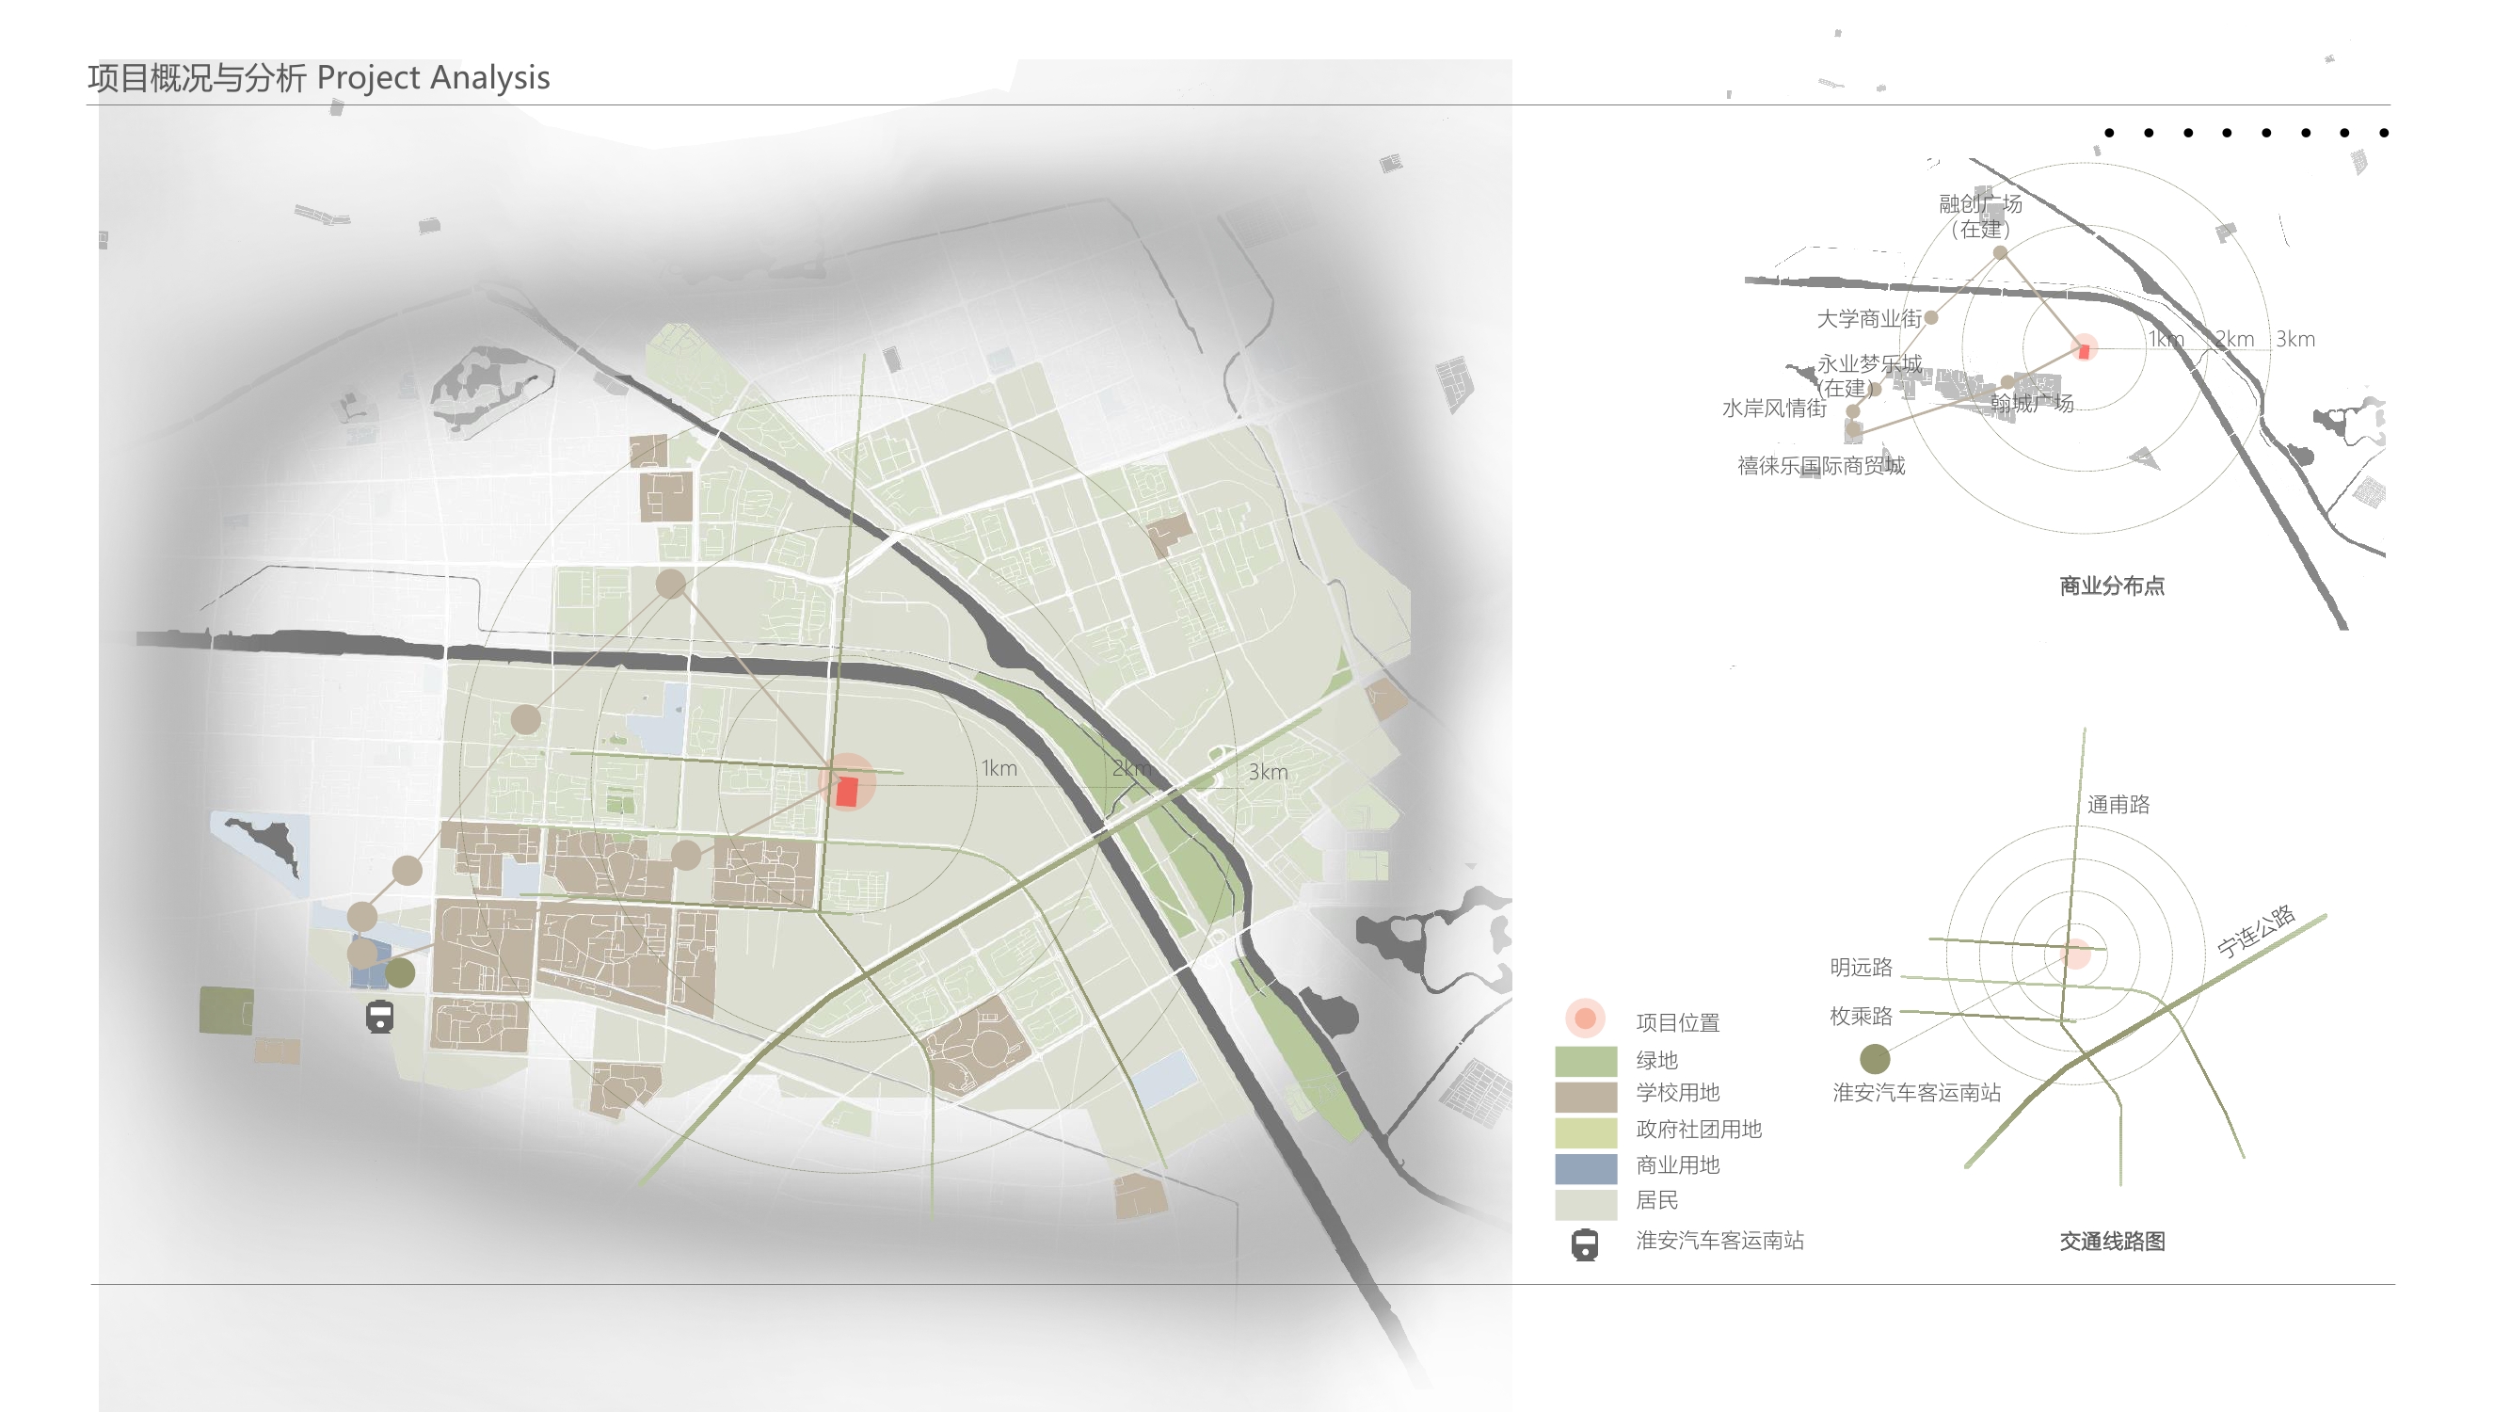This screenshot has height=1412, width=2510.
Task: Click the title 项目概况与分析 Project Analysis
Action: coord(319,77)
